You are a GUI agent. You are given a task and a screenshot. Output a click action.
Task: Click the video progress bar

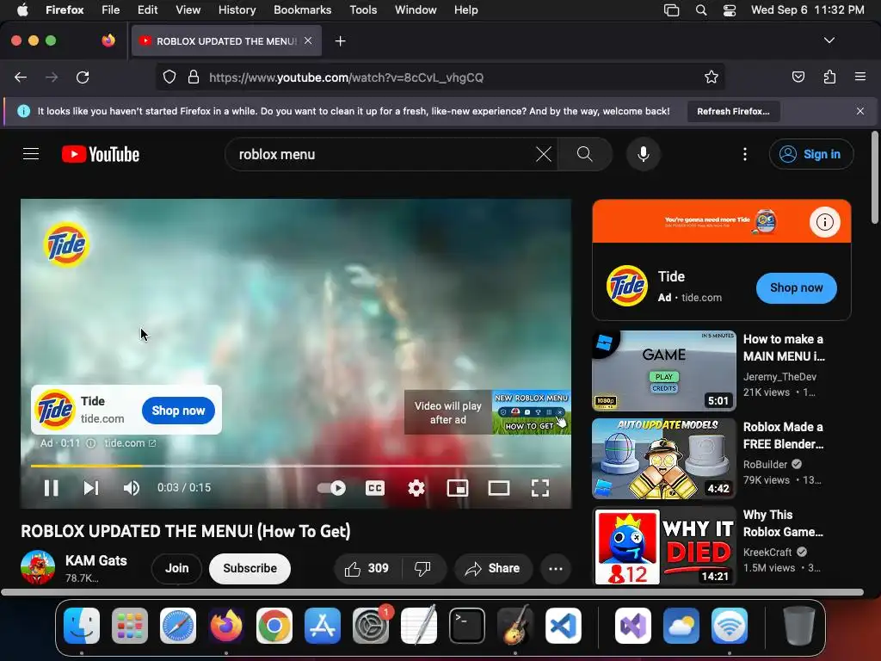(296, 466)
